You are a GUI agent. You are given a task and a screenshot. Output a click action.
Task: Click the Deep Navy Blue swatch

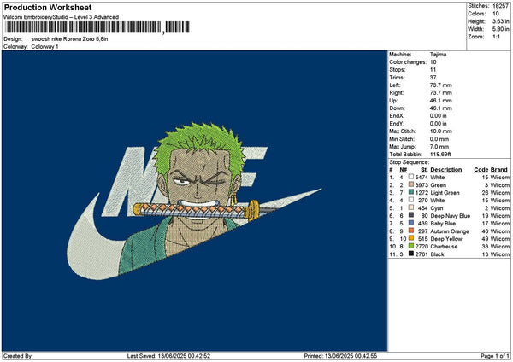[x=411, y=215]
